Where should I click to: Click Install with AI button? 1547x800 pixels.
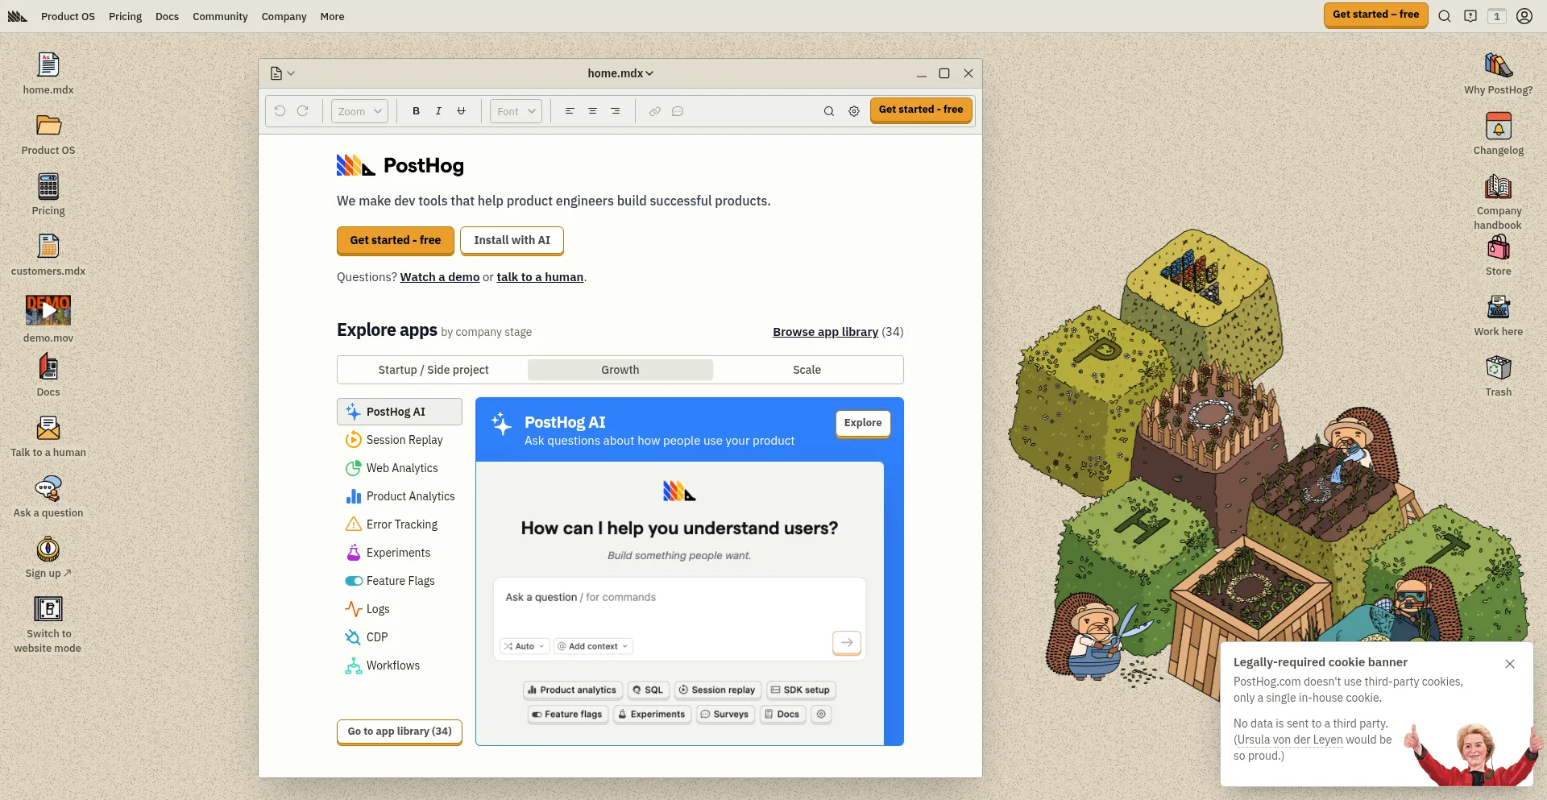click(512, 241)
